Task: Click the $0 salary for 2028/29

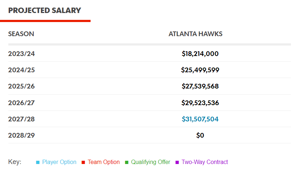Action: click(x=200, y=135)
